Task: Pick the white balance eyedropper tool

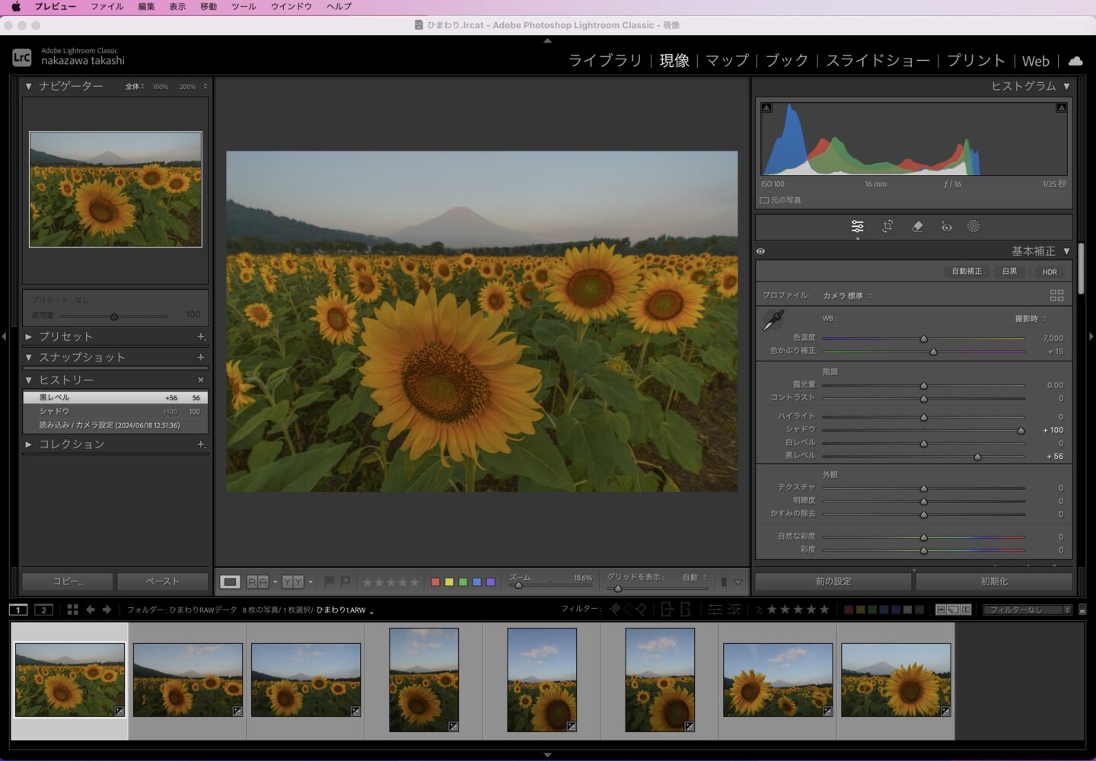Action: tap(773, 321)
